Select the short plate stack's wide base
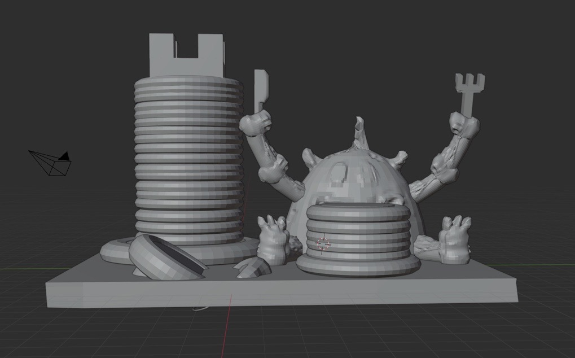 point(358,264)
